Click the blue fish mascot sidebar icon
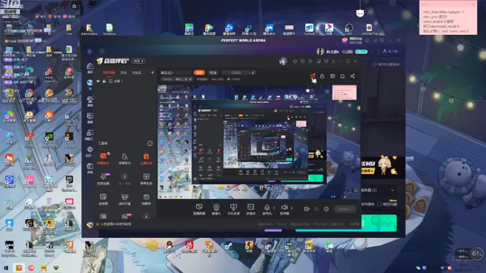 click(x=90, y=84)
